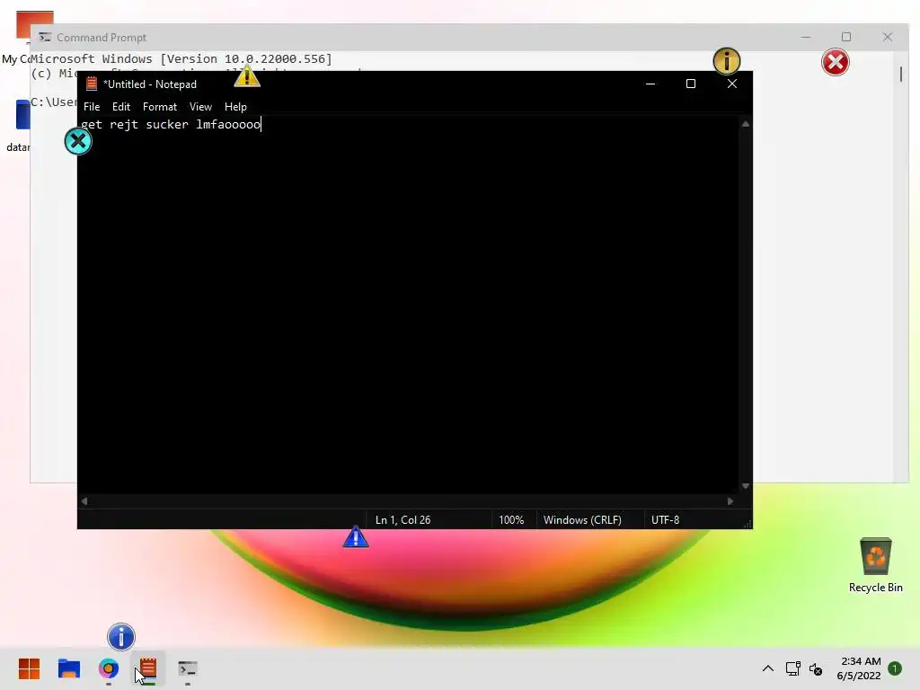
Task: Click the blue warning triangle icon
Action: [x=356, y=537]
